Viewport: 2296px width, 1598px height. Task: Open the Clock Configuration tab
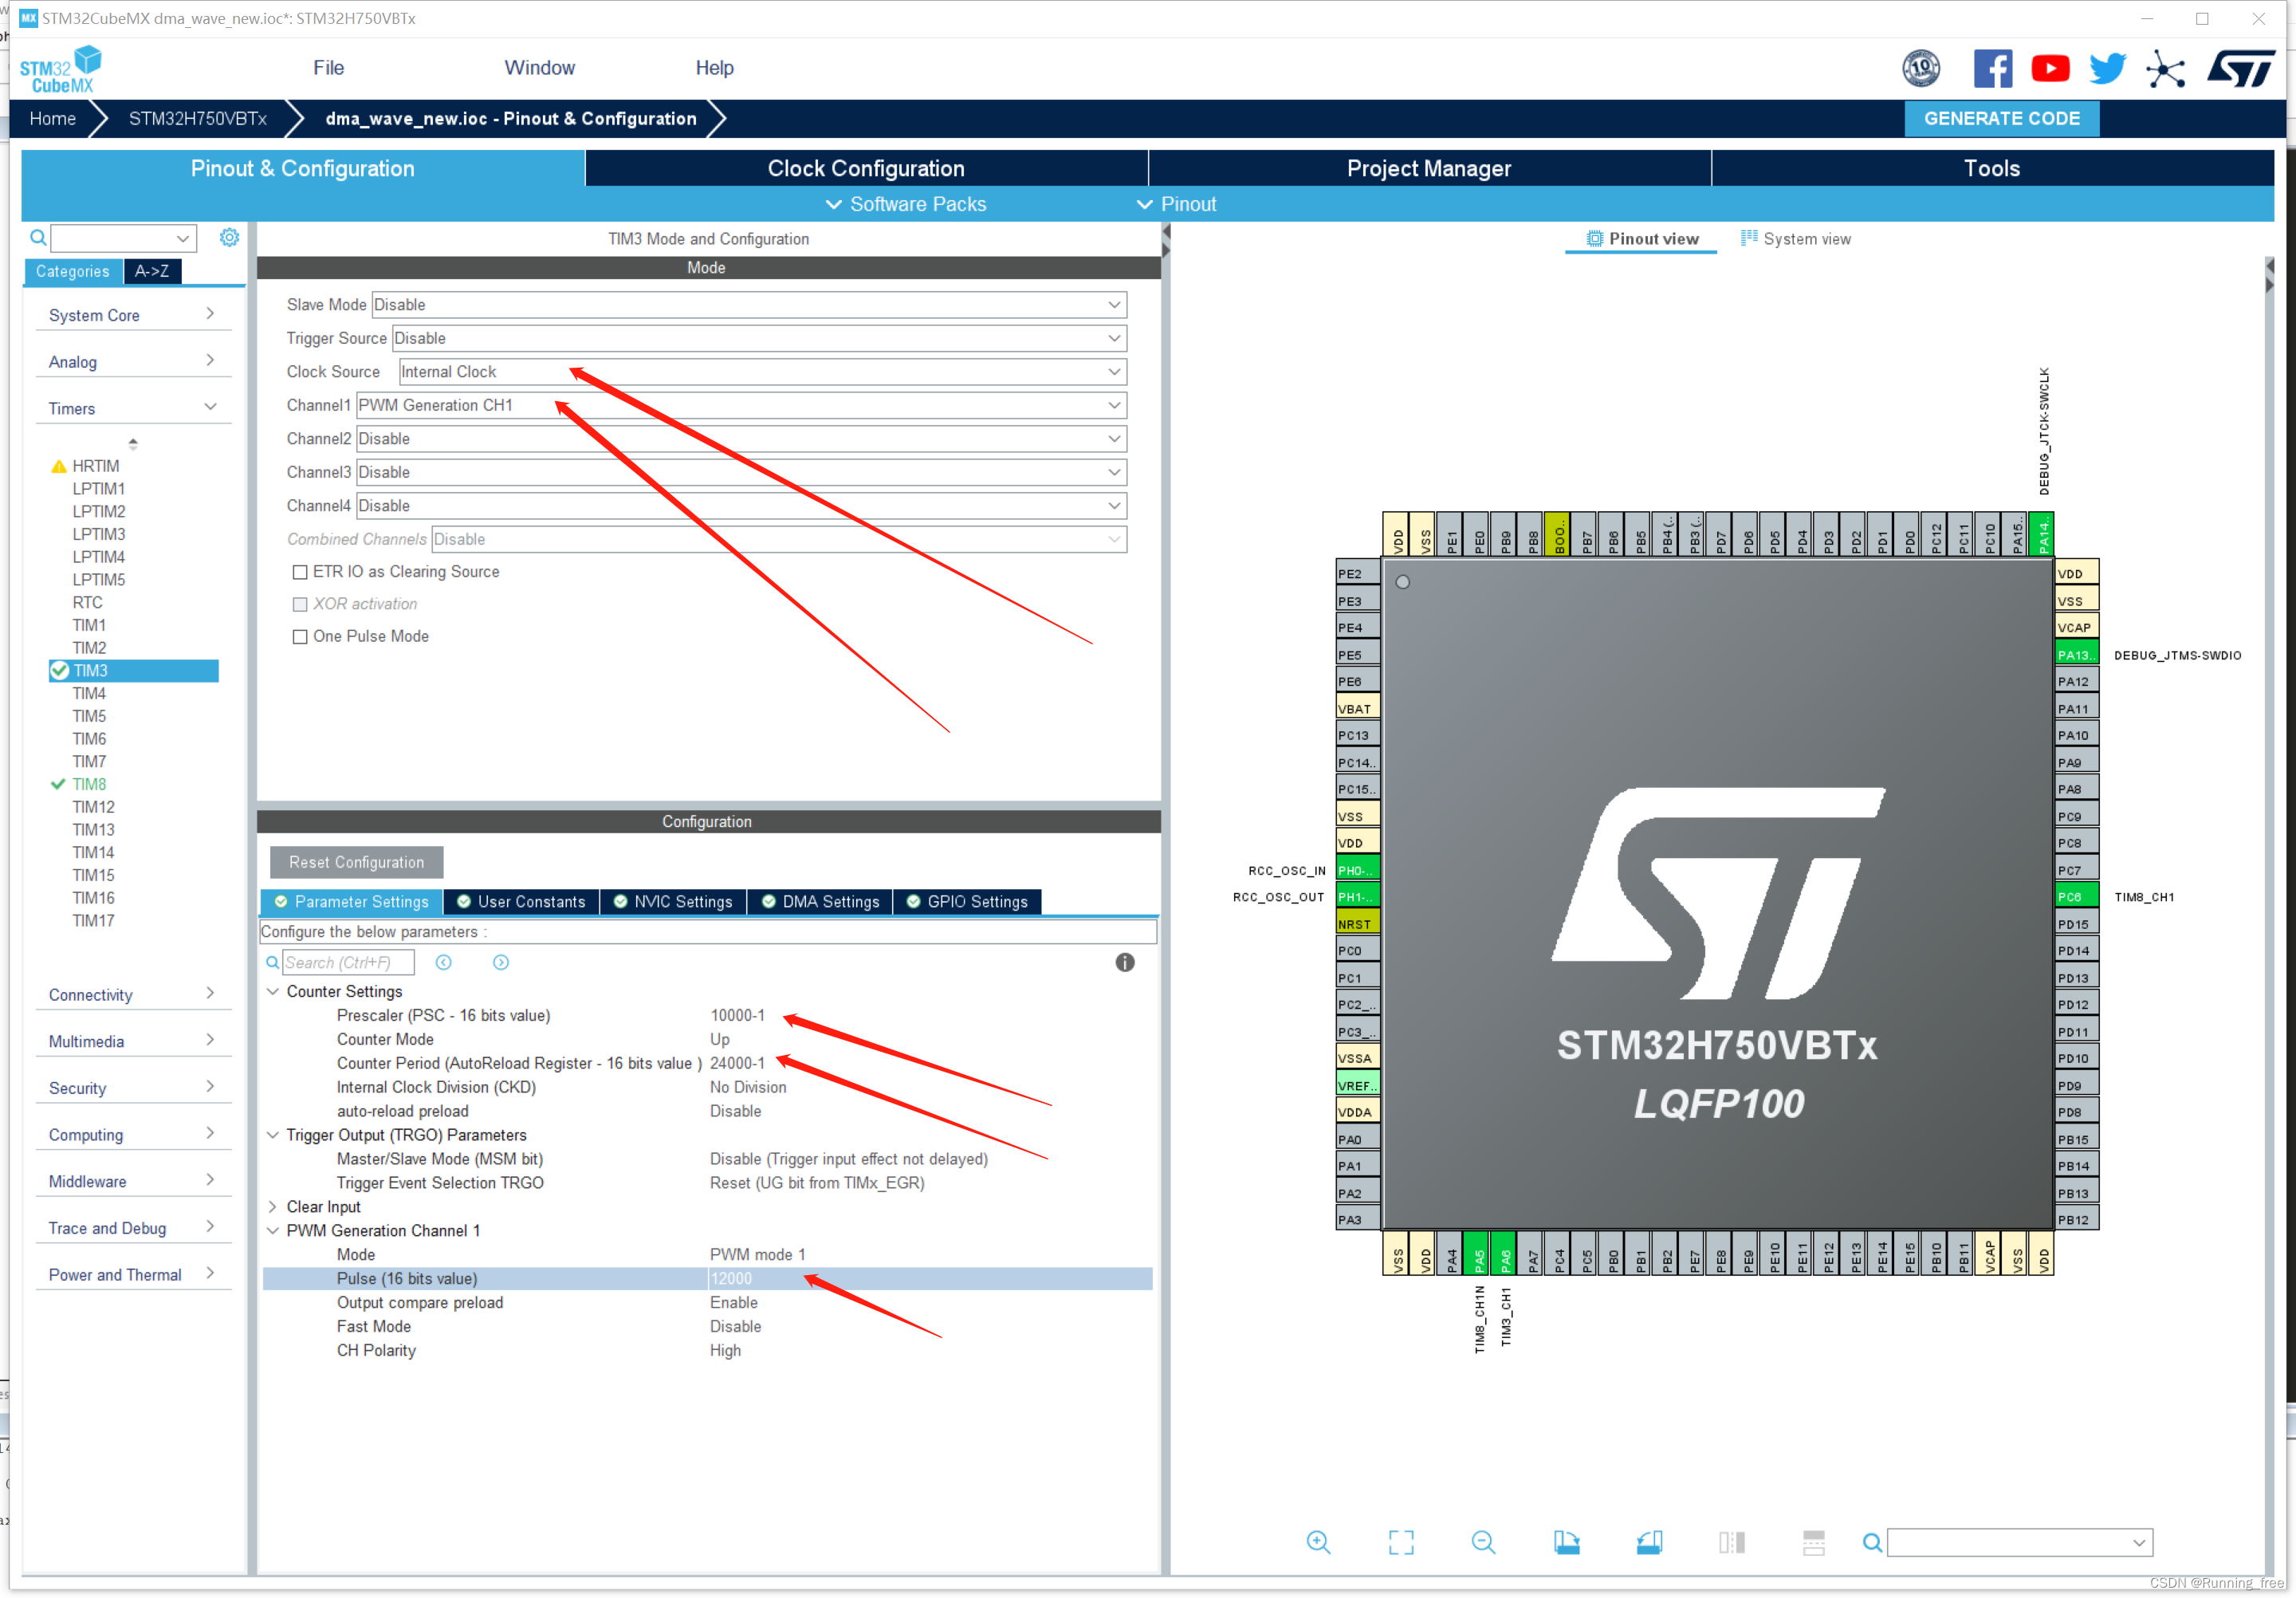pos(867,169)
